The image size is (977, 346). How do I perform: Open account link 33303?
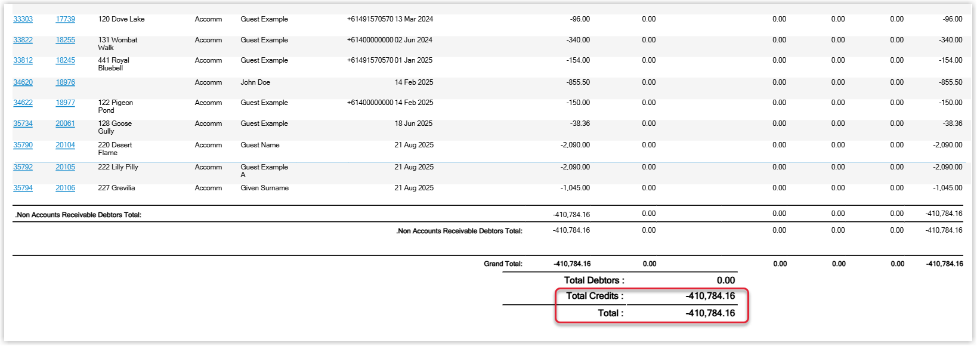pos(23,19)
